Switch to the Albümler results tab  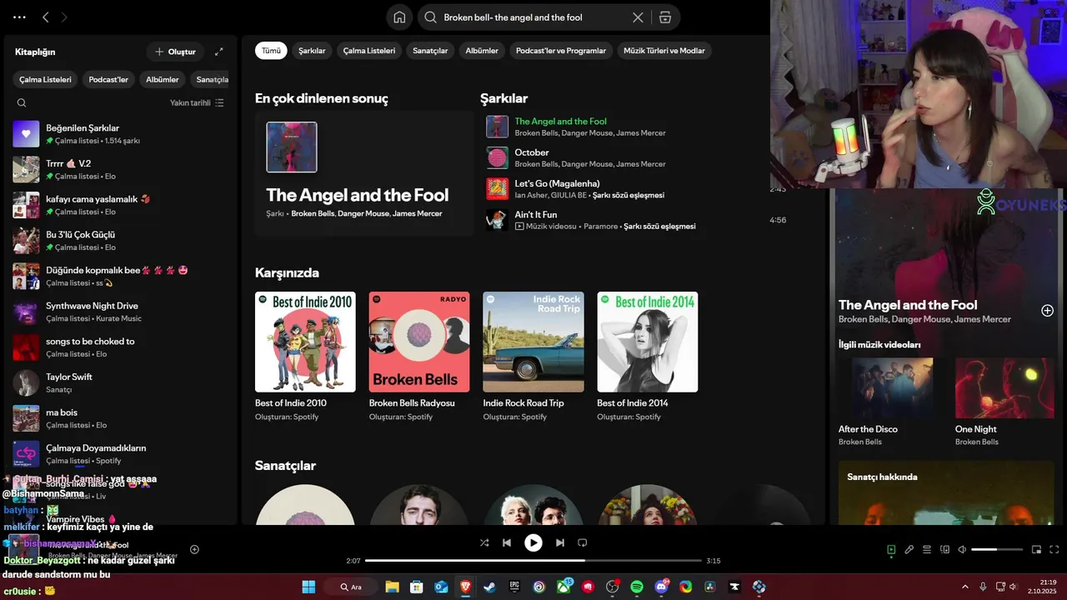(x=482, y=51)
